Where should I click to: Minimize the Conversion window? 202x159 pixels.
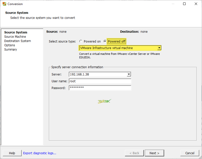(x=173, y=4)
